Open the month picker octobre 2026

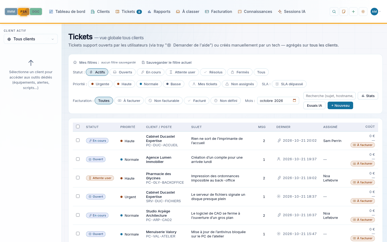(x=278, y=101)
